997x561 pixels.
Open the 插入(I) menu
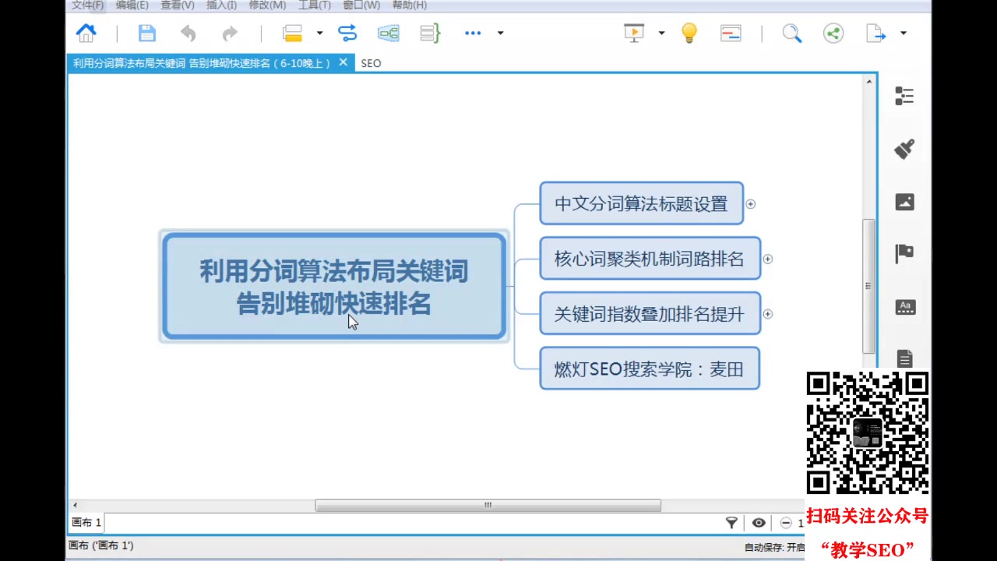tap(221, 5)
